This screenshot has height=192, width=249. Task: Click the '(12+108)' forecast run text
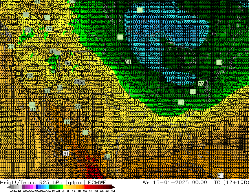[x=236, y=183]
